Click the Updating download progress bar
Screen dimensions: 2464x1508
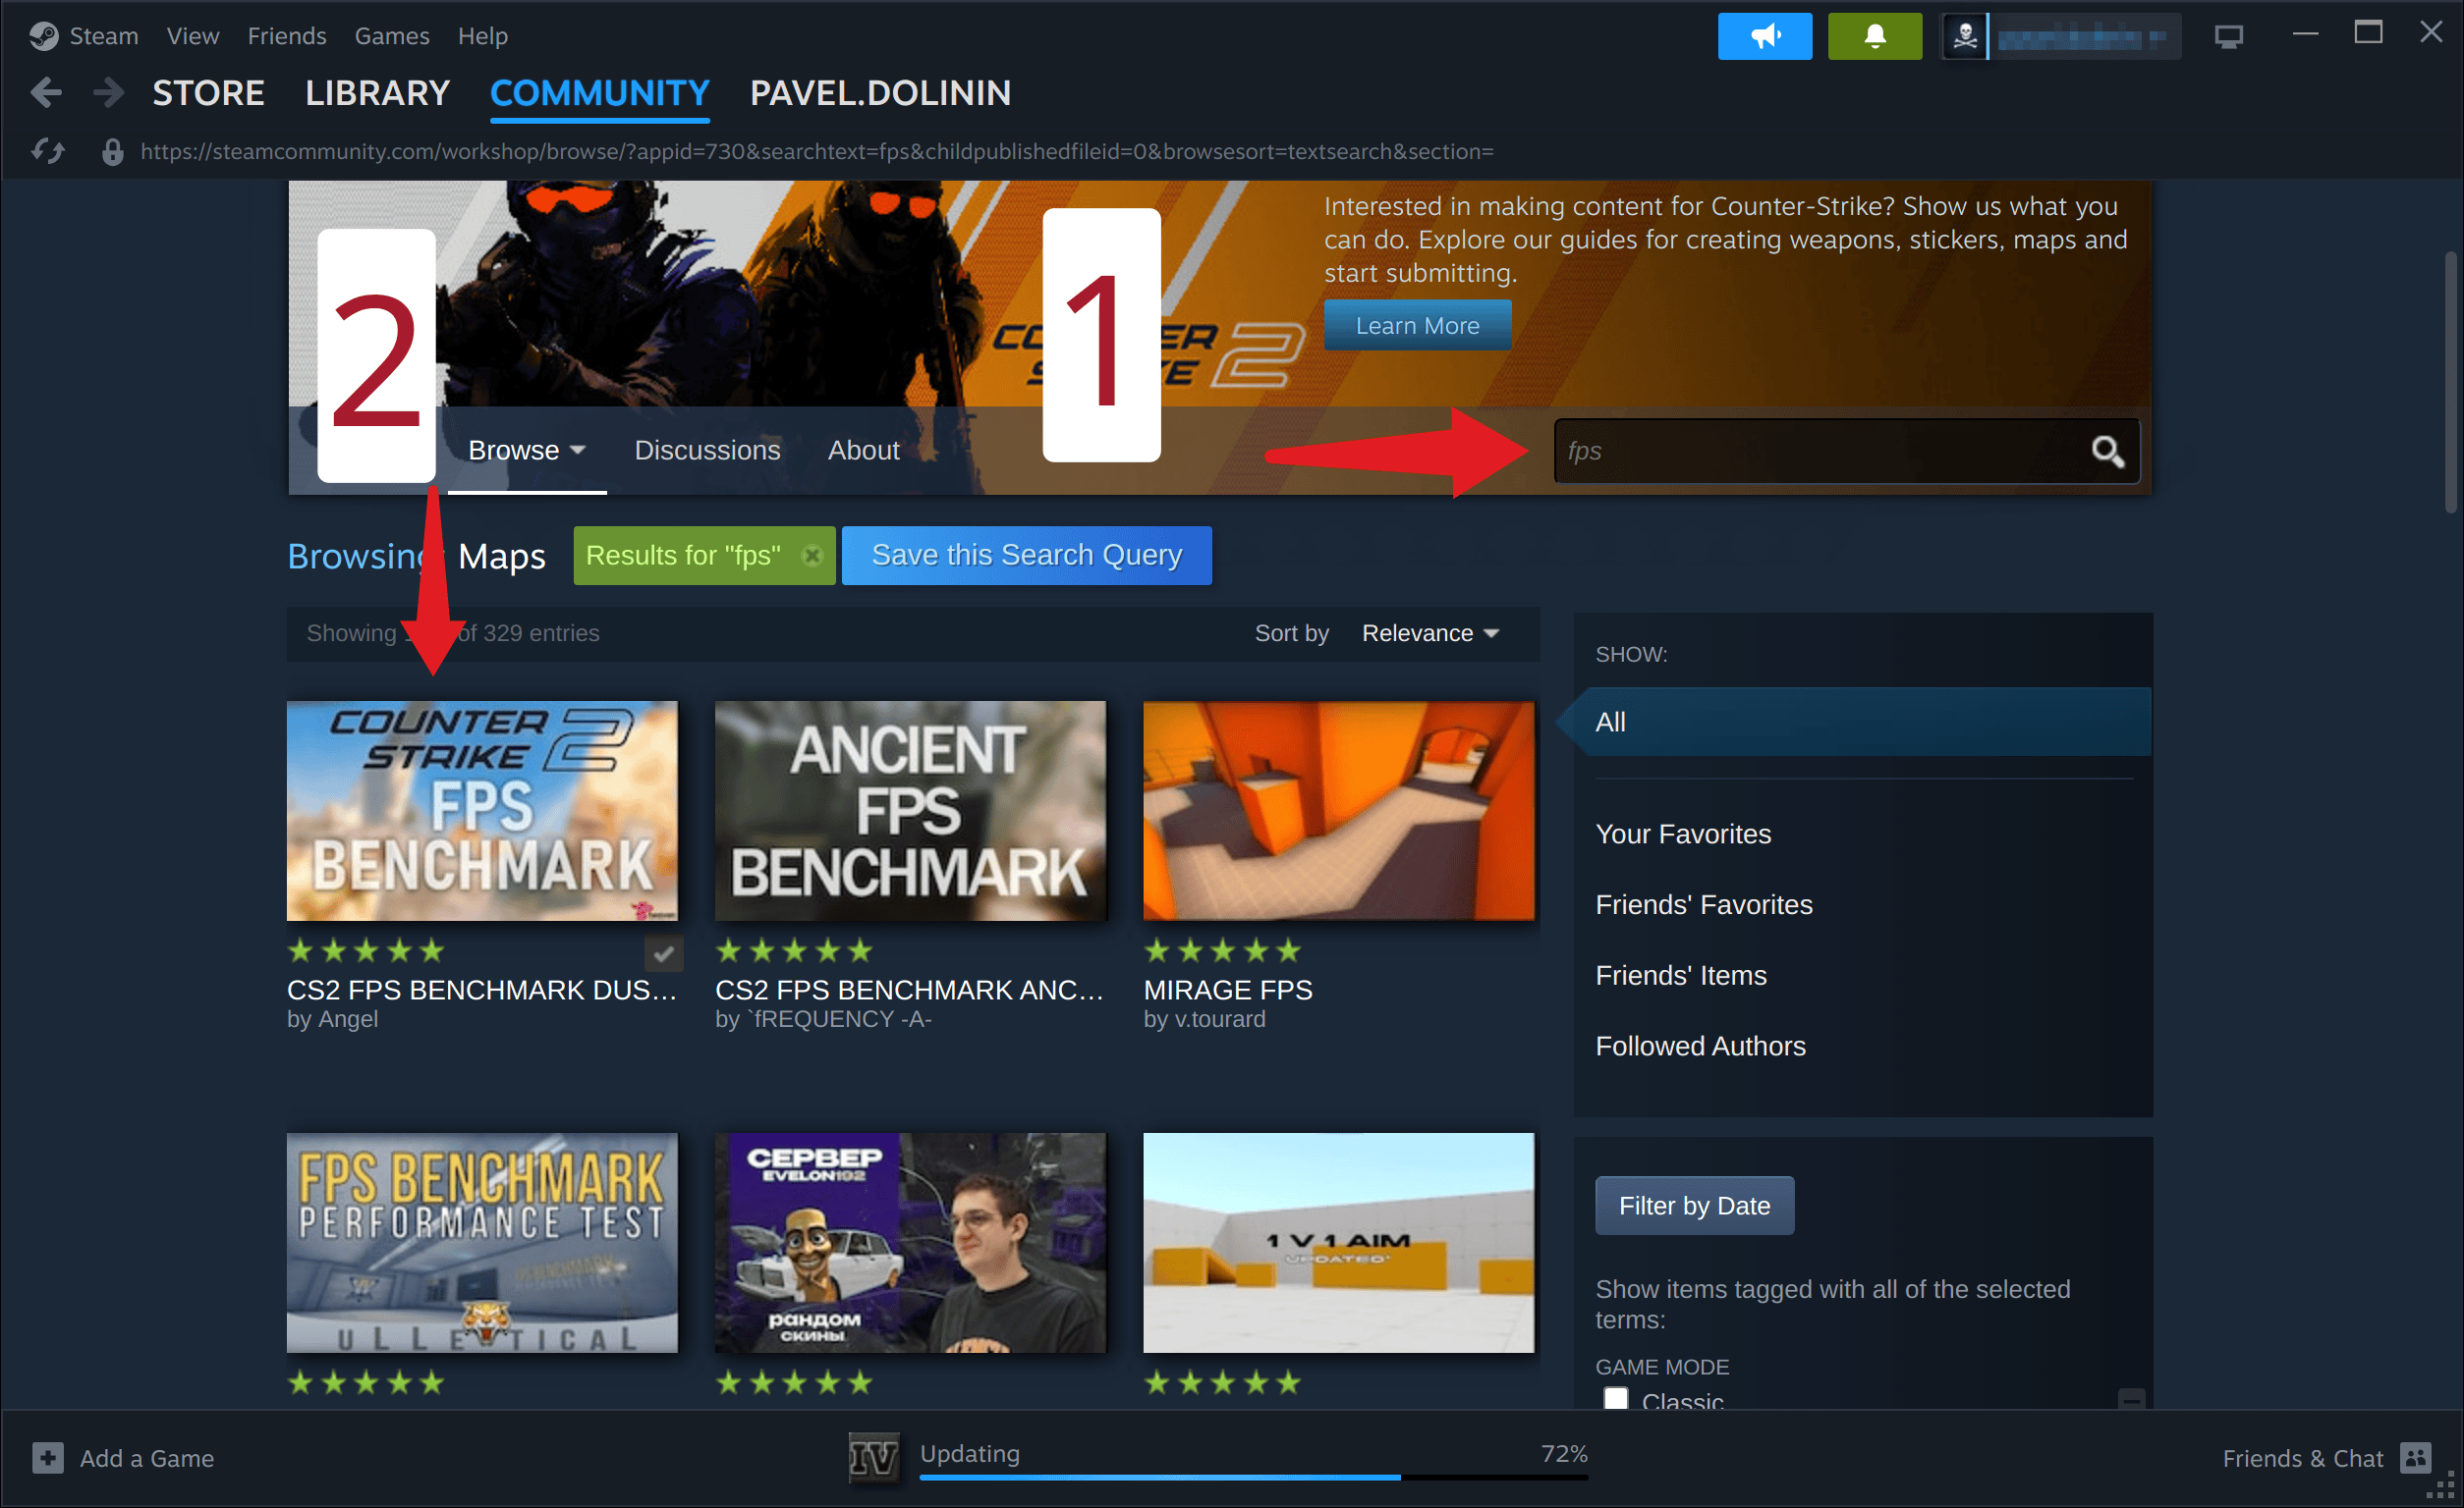[x=1253, y=1476]
